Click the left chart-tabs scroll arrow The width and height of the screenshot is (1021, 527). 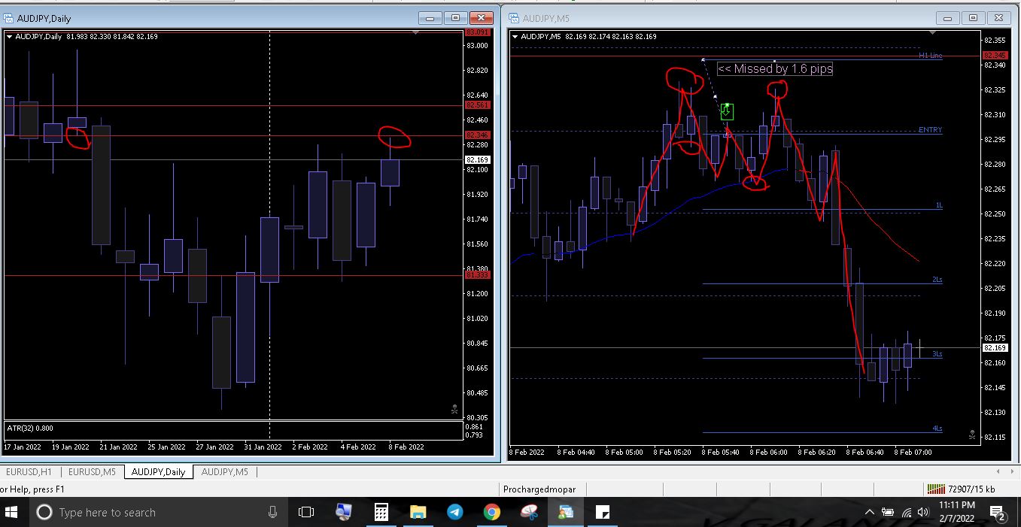[x=999, y=471]
